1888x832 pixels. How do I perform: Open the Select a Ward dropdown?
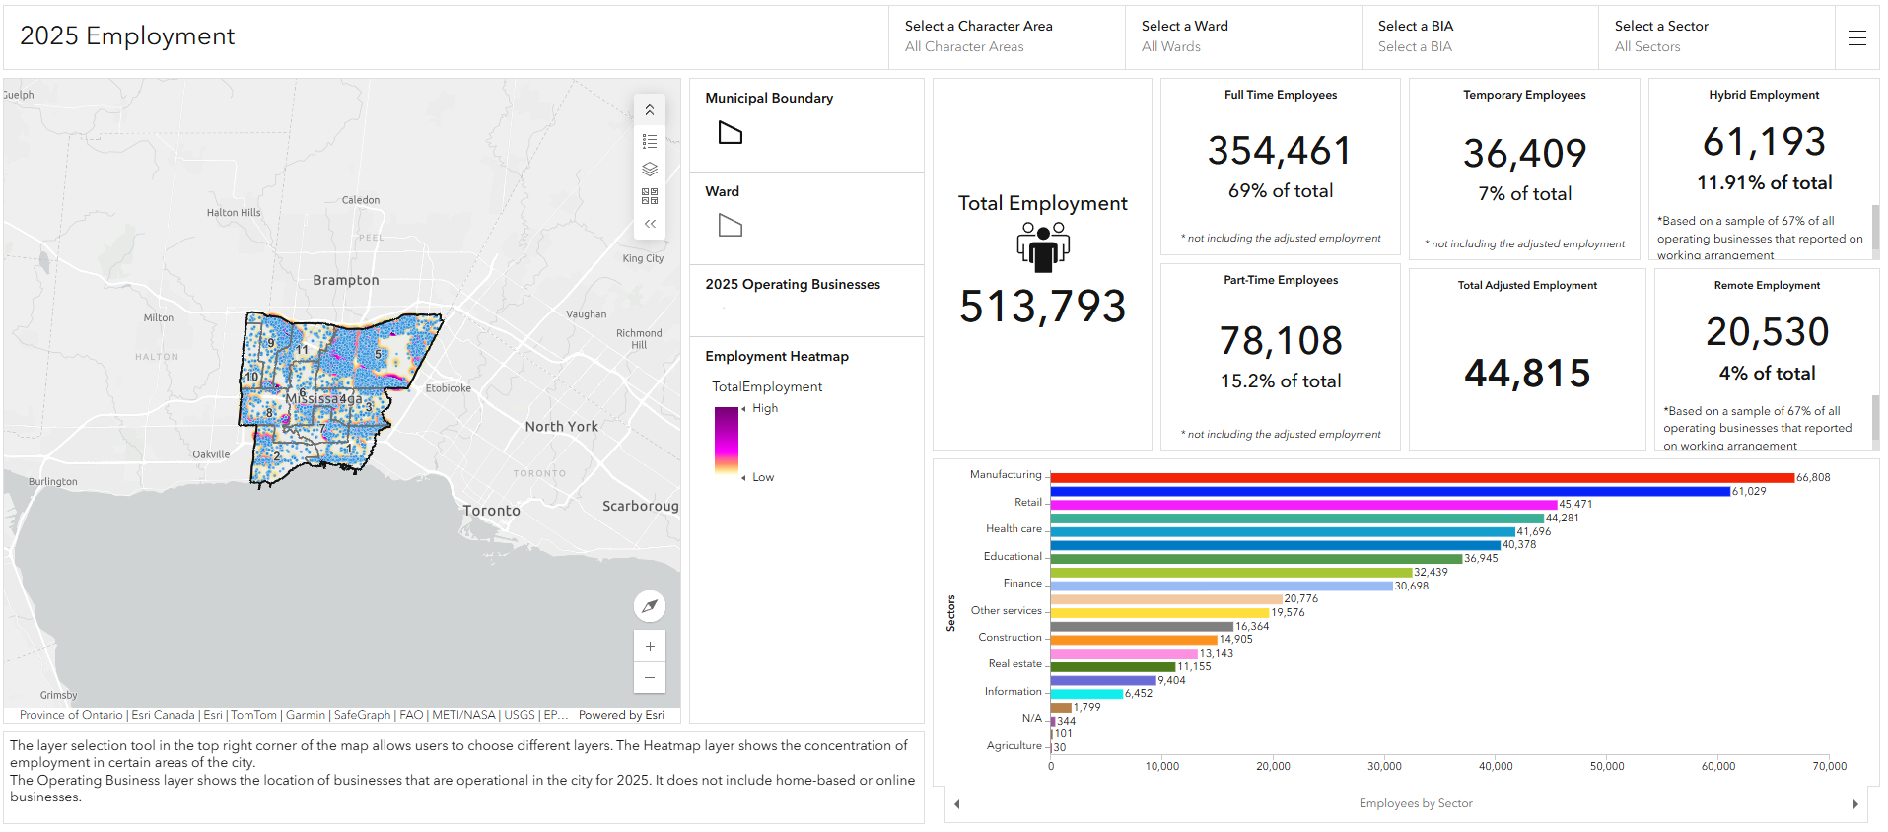(1243, 36)
